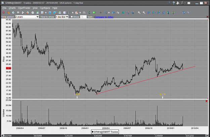Viewport: 210px width, 137px height.
Task: Click the pin icon in the title bar
Action: click(x=169, y=3)
